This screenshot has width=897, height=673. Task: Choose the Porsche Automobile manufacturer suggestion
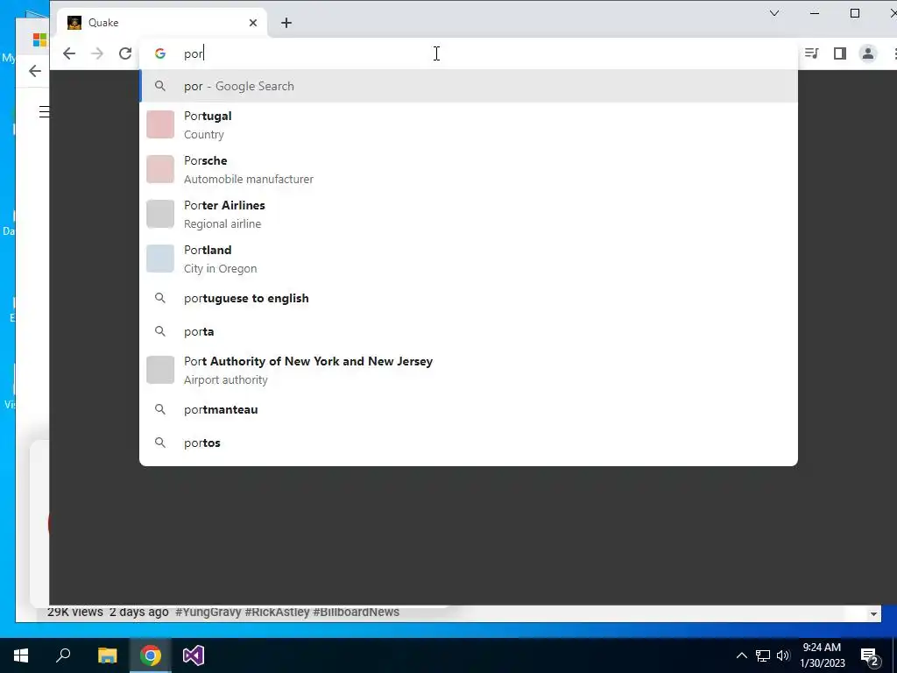click(469, 169)
